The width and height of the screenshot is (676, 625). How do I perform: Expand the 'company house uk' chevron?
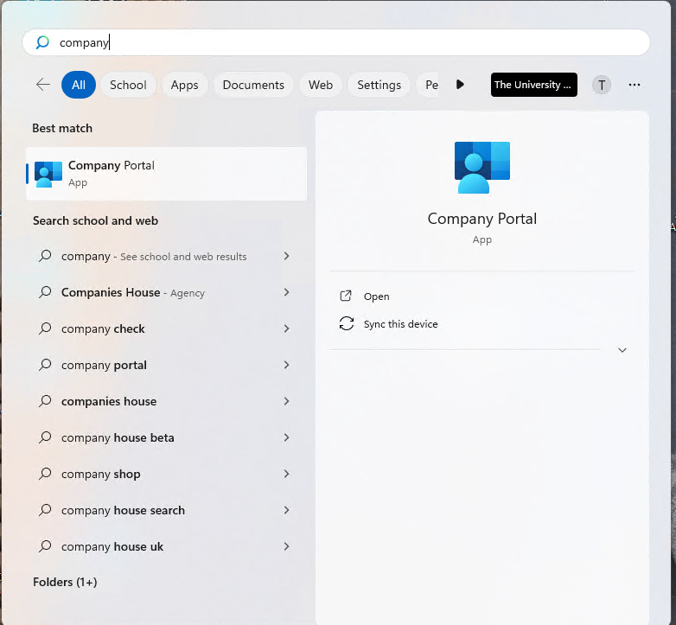click(287, 546)
